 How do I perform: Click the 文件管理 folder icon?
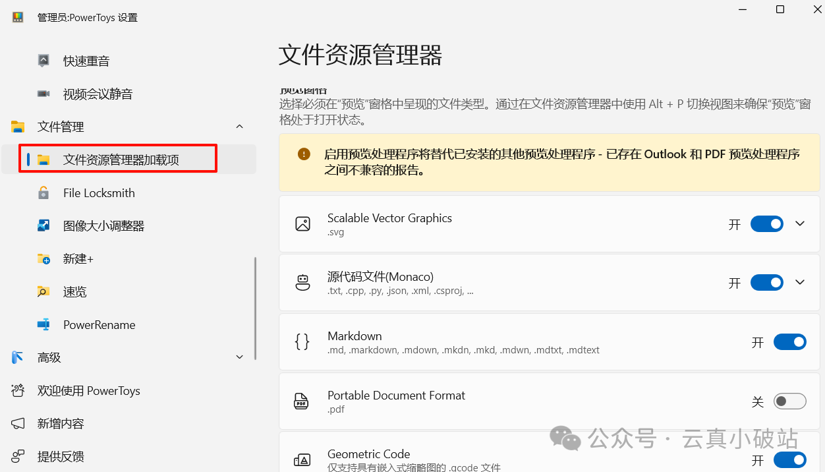click(18, 127)
